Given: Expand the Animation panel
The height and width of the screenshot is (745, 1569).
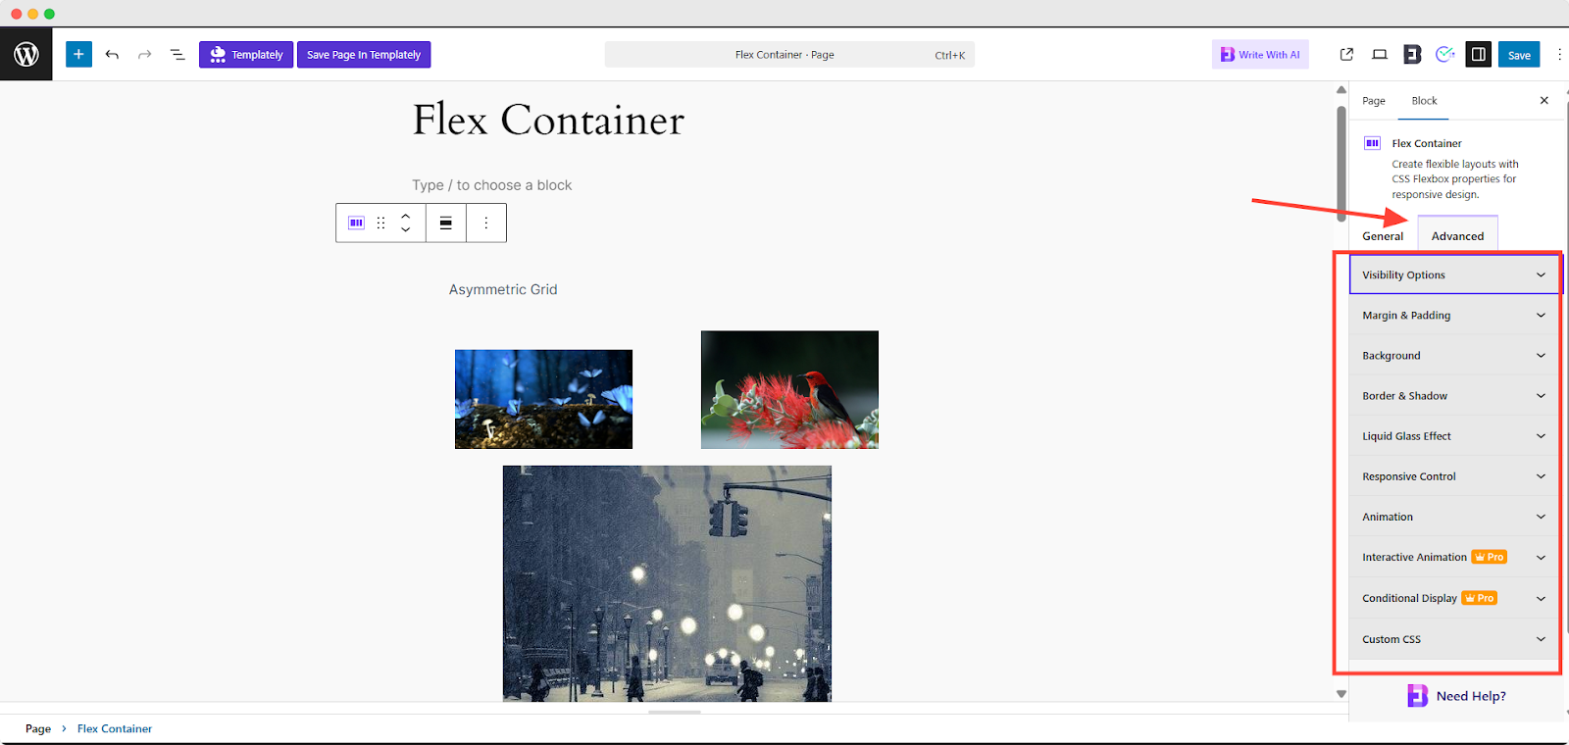Looking at the screenshot, I should click(1455, 517).
